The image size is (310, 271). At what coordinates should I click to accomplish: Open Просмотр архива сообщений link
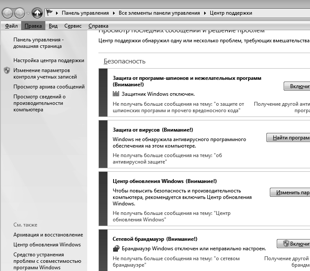coord(49,87)
